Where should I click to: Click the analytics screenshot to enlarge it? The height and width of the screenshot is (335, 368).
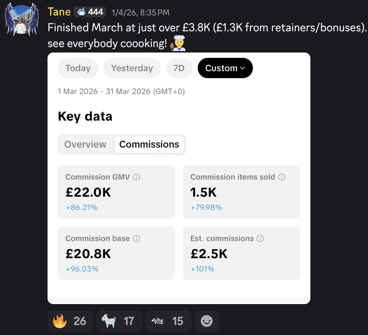pos(179,180)
